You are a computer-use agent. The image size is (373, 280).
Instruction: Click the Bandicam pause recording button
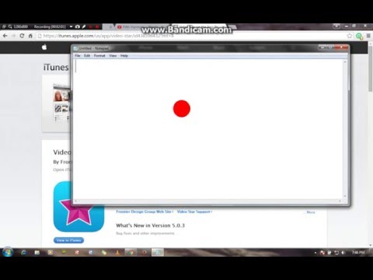(x=91, y=26)
